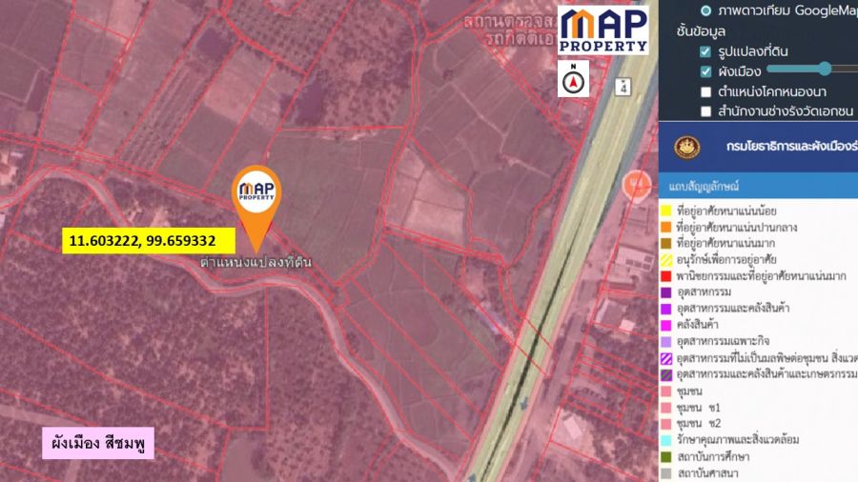Click the red พาณิชยกรรม legend color swatch
Image resolution: width=858 pixels, height=482 pixels.
coord(667,276)
